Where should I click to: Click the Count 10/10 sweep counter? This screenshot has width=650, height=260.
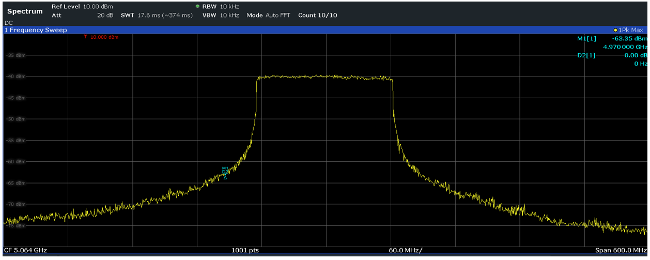pos(317,15)
